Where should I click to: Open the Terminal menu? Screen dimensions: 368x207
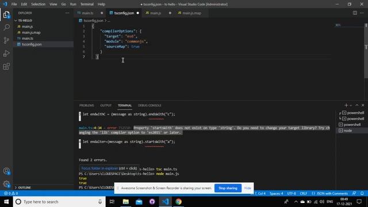87,4
